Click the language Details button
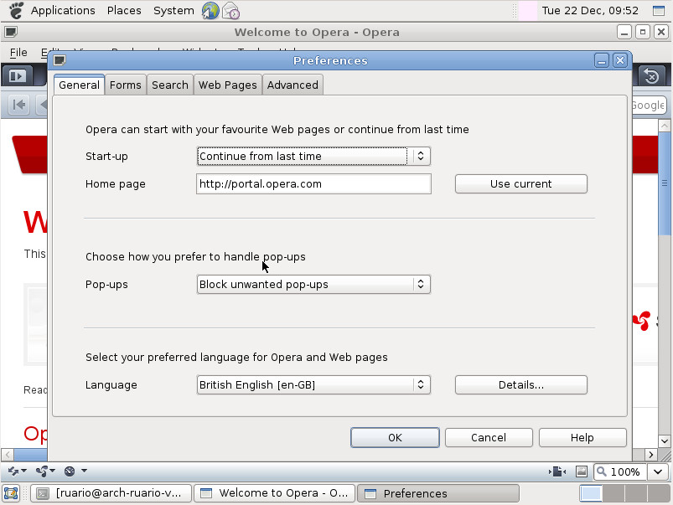Image resolution: width=673 pixels, height=505 pixels. pyautogui.click(x=521, y=385)
